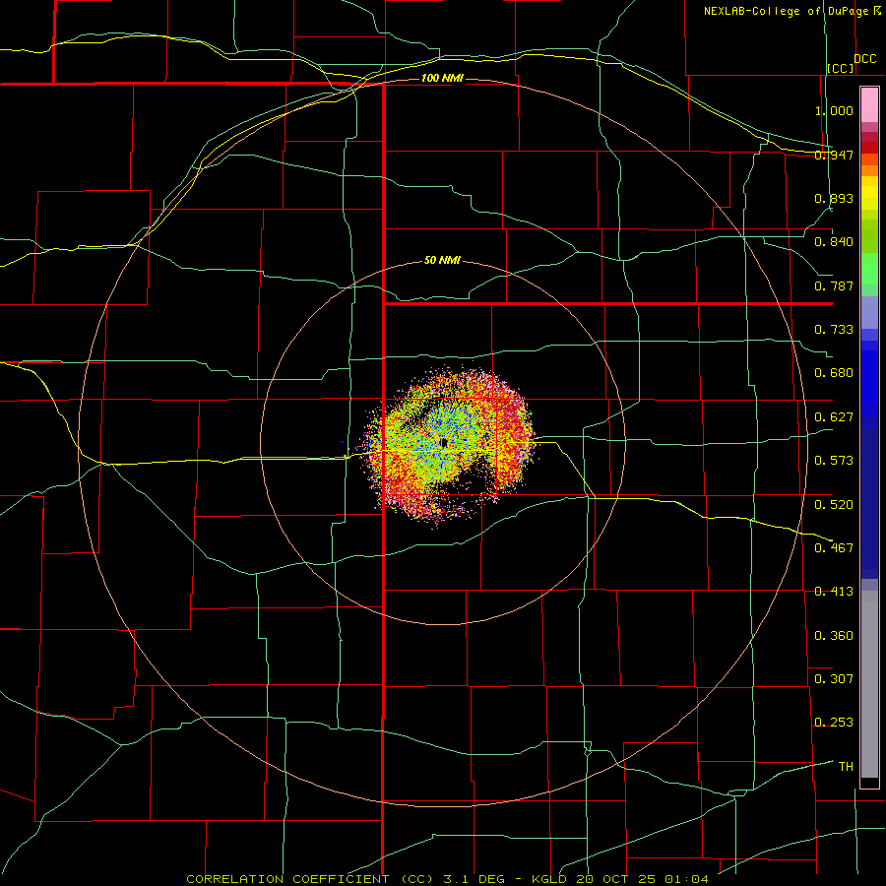Click the Correlation Coefficient caption at bottom

click(x=447, y=879)
